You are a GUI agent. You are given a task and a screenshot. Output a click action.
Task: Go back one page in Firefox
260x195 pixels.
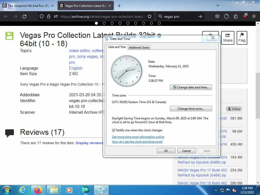pyautogui.click(x=6, y=17)
